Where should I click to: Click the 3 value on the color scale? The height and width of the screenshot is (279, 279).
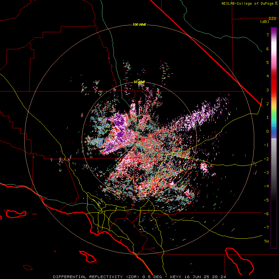268,90
